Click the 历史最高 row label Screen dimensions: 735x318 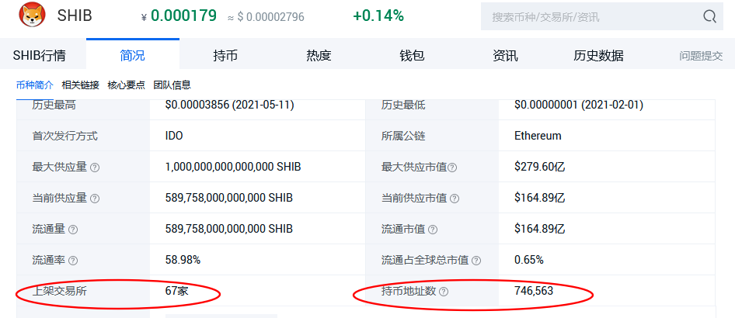pos(54,105)
